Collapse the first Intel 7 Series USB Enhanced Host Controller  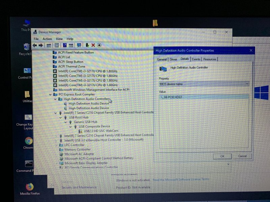[x=55, y=113]
